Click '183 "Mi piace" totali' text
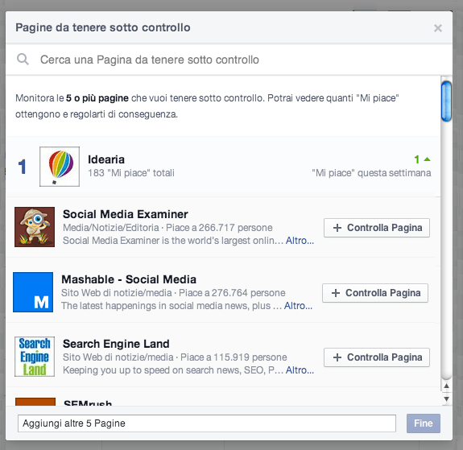The height and width of the screenshot is (450, 463). pos(131,173)
